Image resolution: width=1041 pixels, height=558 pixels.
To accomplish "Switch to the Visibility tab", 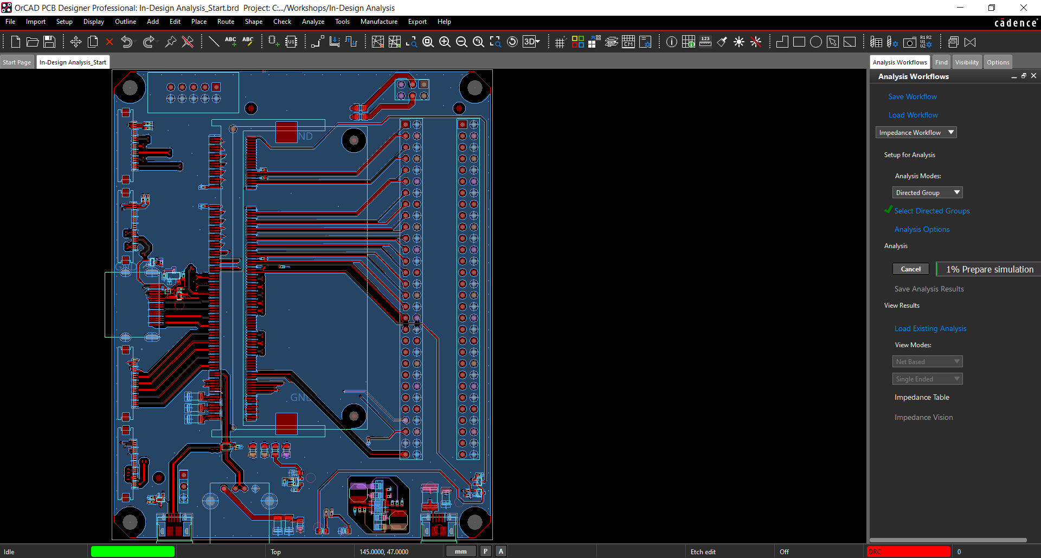I will click(967, 62).
